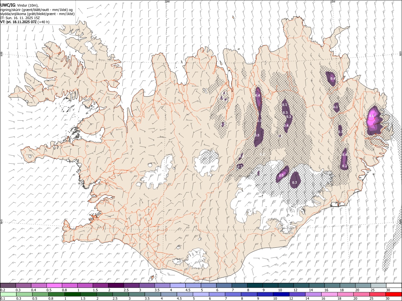Click the 'IT: Sun. 16. 11. 2025 15Z' line
Image resolution: width=402 pixels, height=301 pixels.
click(x=20, y=18)
